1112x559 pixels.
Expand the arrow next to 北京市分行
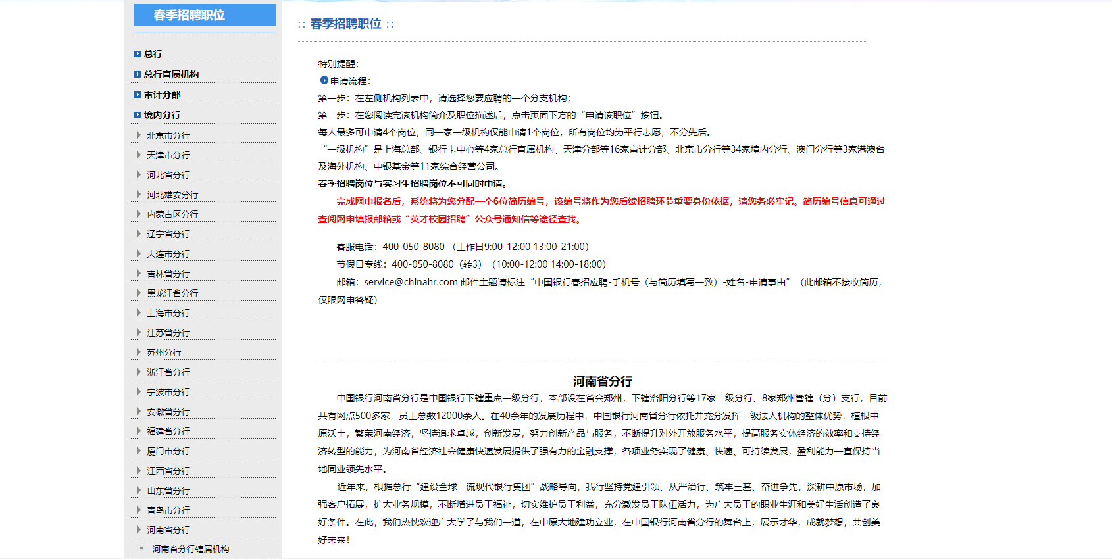[x=138, y=135]
